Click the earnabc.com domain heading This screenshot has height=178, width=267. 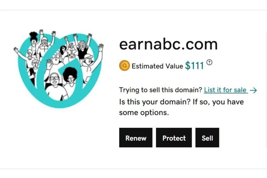point(168,44)
